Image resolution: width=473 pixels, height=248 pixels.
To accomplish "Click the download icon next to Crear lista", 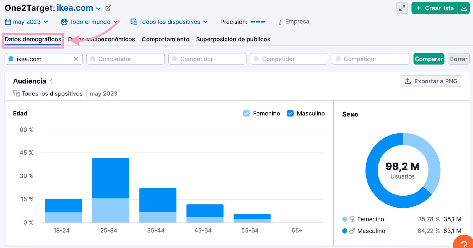I will (464, 8).
